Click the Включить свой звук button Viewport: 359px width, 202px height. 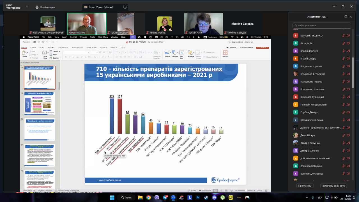pos(333,186)
